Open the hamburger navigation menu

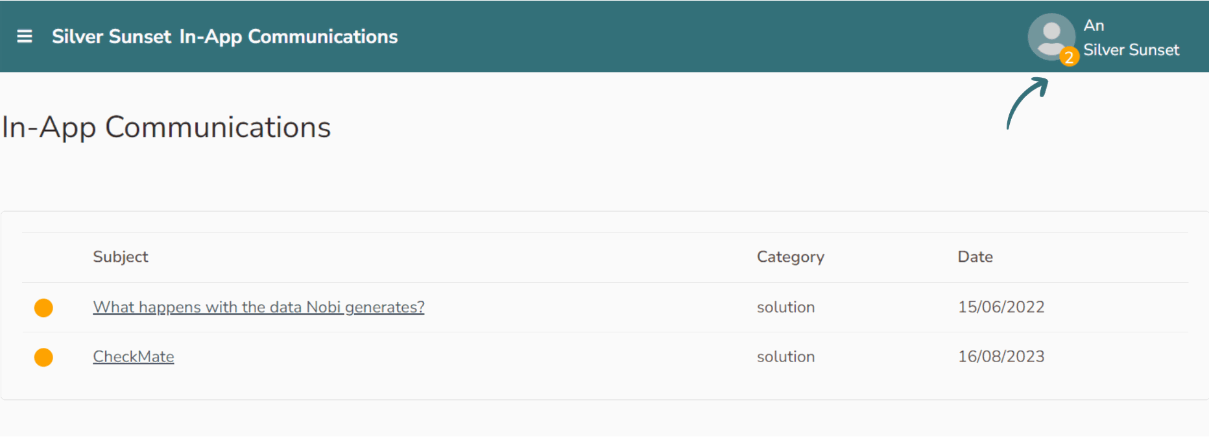tap(25, 36)
